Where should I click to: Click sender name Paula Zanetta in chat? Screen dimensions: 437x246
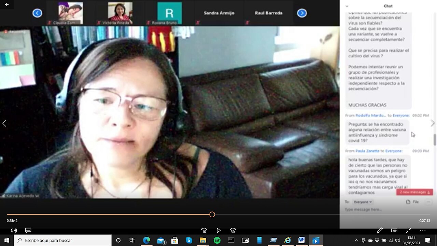[367, 151]
